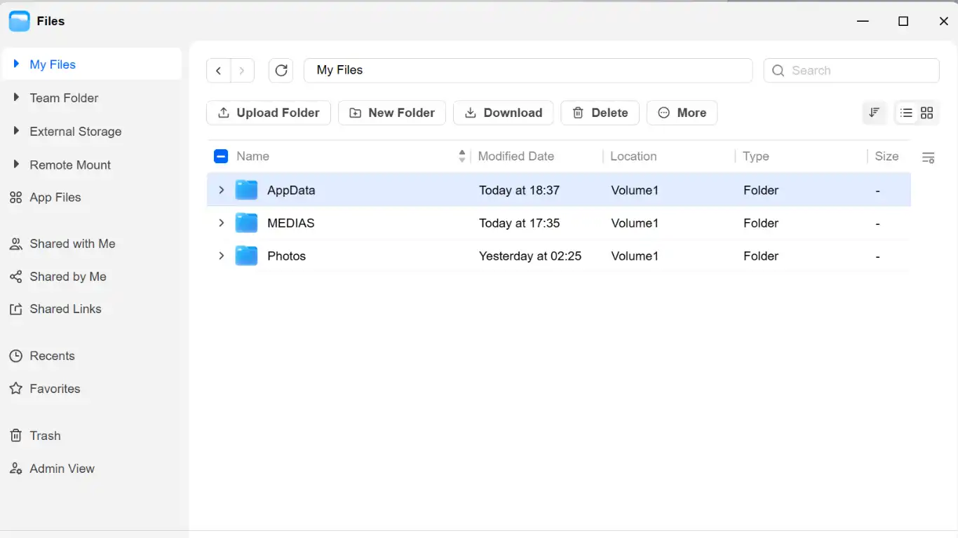Open Shared Links
Screen dimensions: 958x538
(x=55, y=309)
